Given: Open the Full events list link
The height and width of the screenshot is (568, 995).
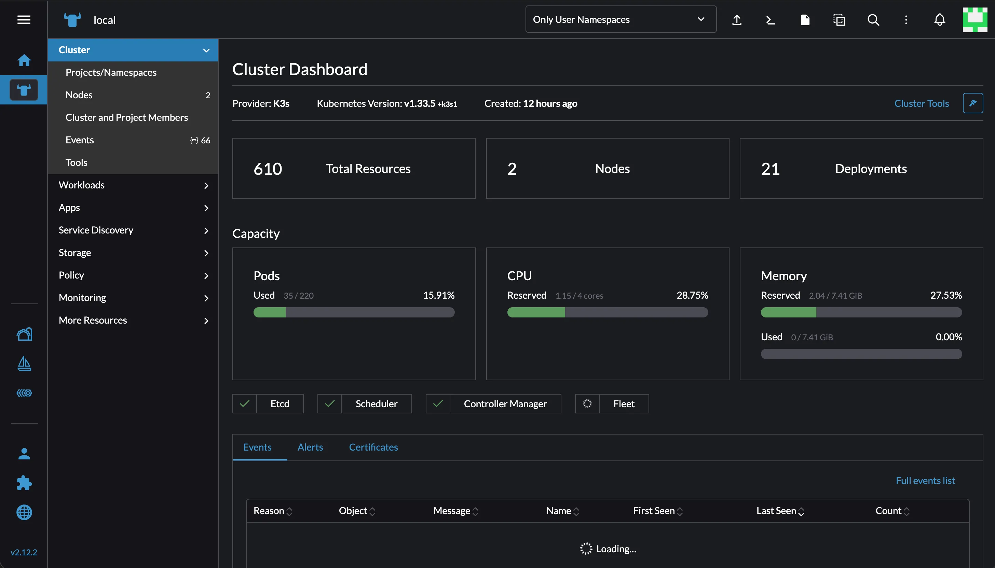Looking at the screenshot, I should coord(925,481).
